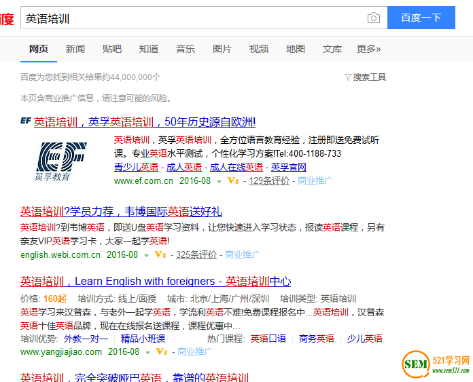Expand the 更多» menu

[368, 49]
